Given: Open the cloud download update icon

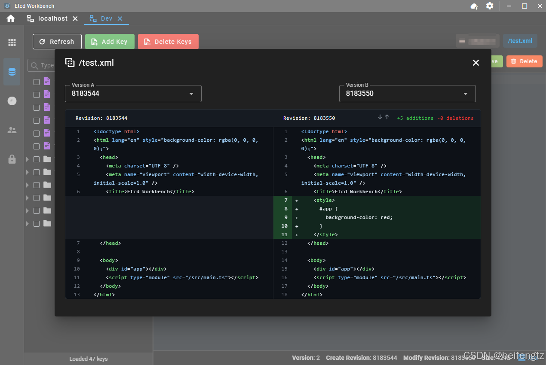Looking at the screenshot, I should (x=474, y=6).
